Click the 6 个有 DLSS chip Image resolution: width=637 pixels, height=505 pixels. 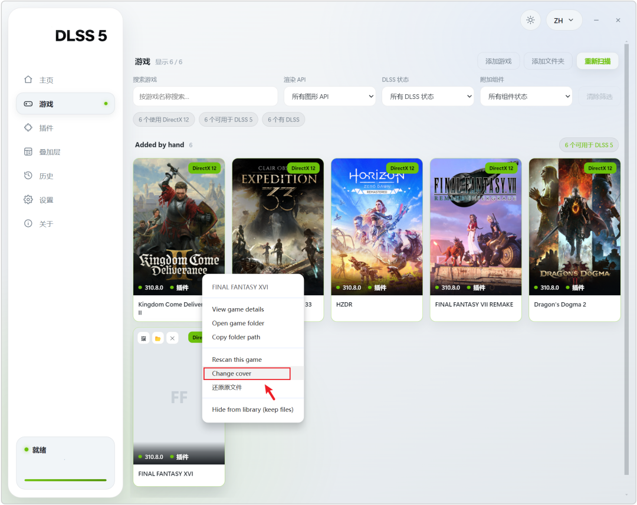284,120
